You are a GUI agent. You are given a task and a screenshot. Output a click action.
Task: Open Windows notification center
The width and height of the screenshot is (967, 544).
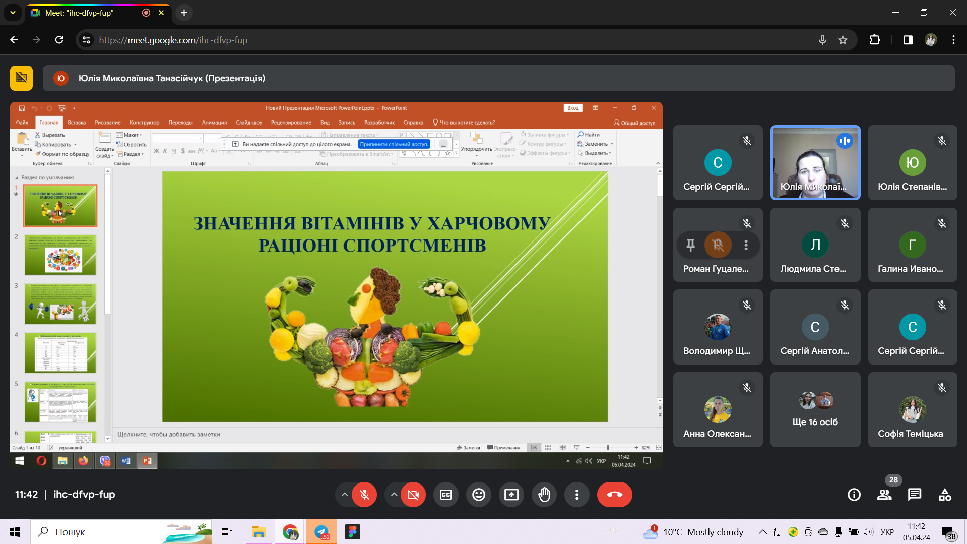point(949,533)
